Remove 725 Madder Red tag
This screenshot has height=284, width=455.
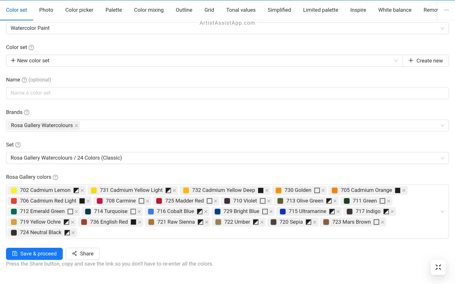coord(215,201)
